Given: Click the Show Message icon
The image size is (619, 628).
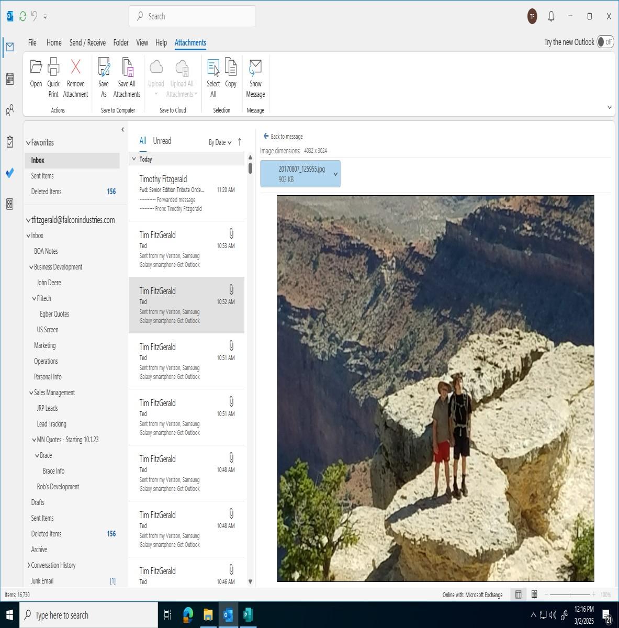Looking at the screenshot, I should [255, 78].
